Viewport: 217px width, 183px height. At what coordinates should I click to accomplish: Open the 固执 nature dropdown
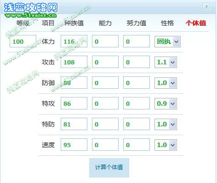coord(167,41)
